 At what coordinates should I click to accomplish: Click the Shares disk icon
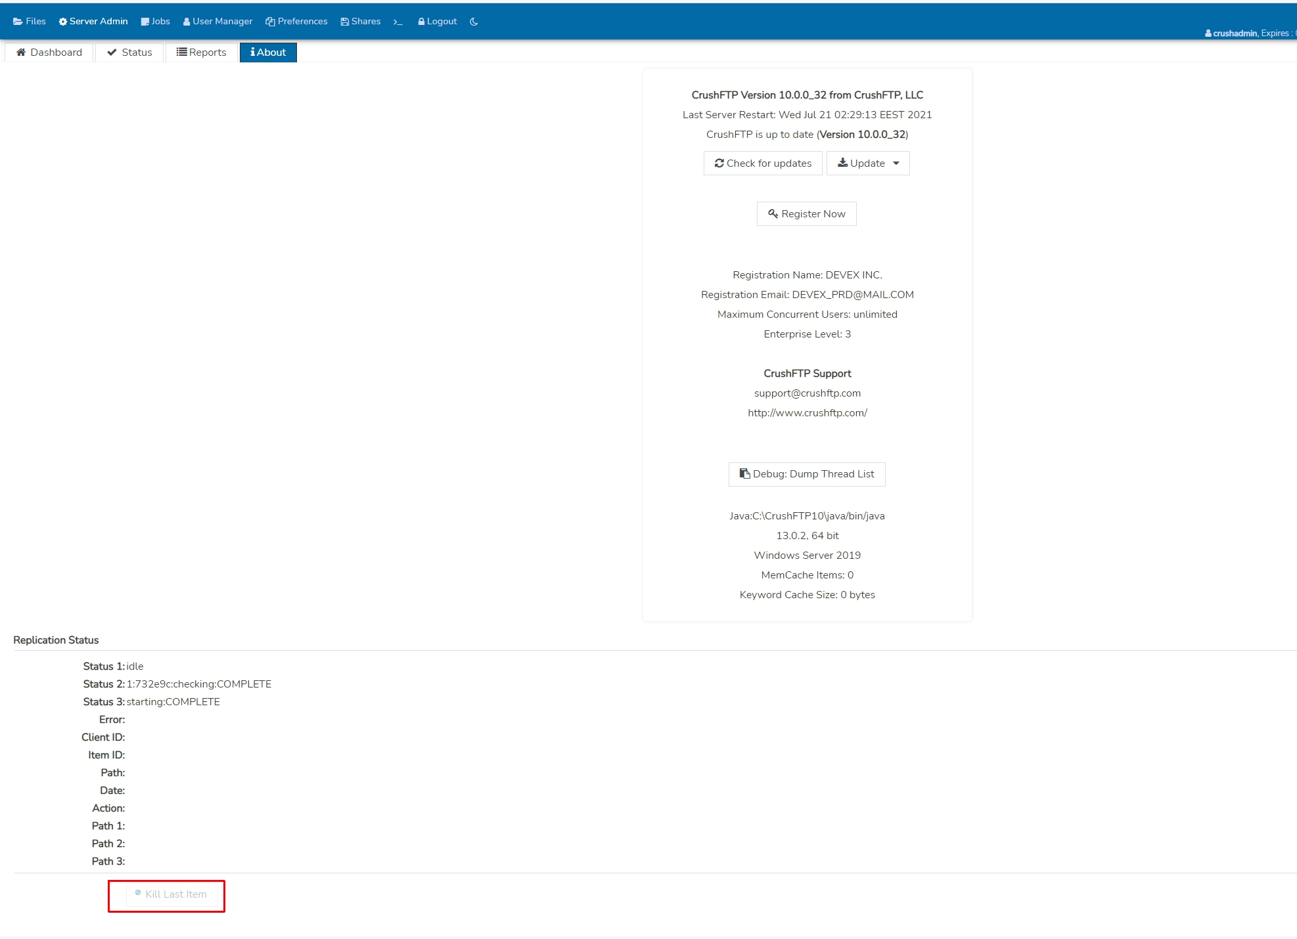coord(345,22)
